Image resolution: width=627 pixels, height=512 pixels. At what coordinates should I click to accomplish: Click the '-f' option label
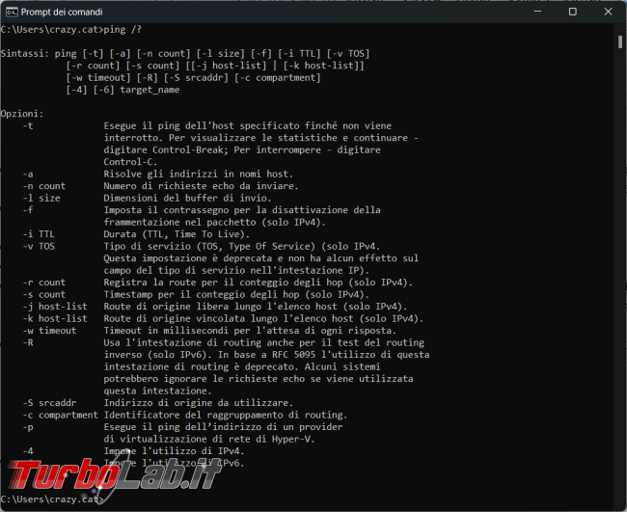[x=28, y=210]
